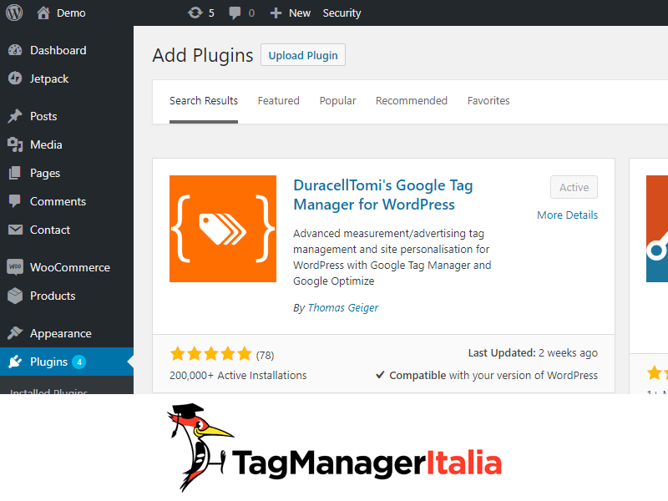This screenshot has width=668, height=501.
Task: Click 'Compatible with your version of WordPress' text
Action: coord(493,375)
